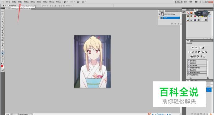The image size is (214, 115).
Task: Expand the Black & White presets list
Action: coord(188,70)
